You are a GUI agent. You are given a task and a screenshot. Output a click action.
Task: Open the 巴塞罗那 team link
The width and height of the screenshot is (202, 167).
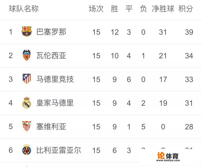51,32
